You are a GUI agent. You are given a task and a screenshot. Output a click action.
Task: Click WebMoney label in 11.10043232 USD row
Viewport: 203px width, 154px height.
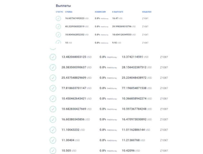(112, 130)
